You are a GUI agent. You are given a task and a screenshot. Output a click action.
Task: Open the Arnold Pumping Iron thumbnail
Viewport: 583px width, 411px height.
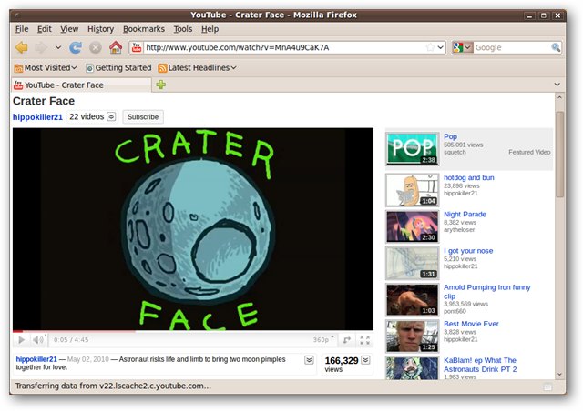[x=412, y=300]
